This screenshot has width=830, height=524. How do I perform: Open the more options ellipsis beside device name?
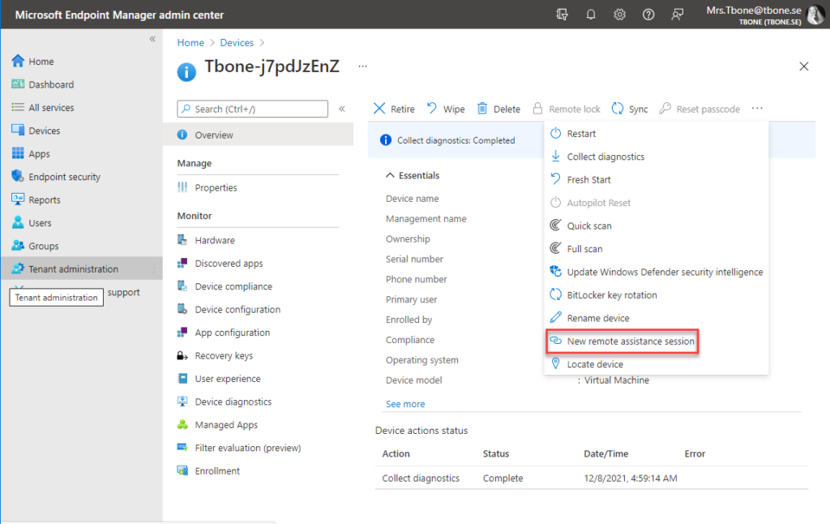(362, 67)
